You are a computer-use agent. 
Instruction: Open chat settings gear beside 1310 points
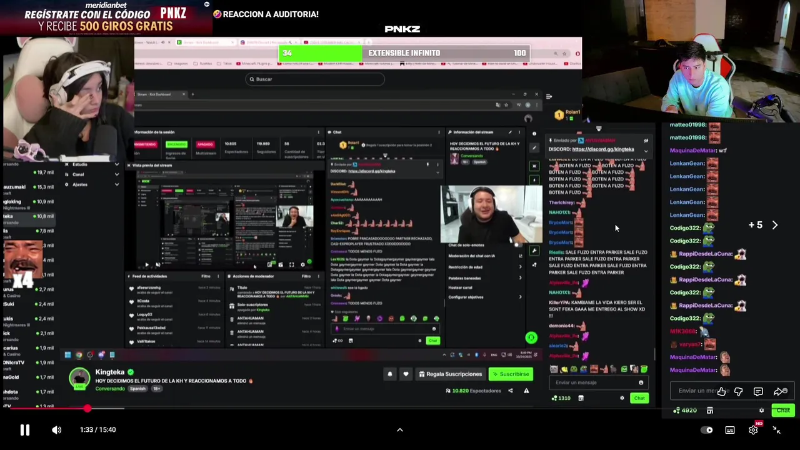pos(622,398)
